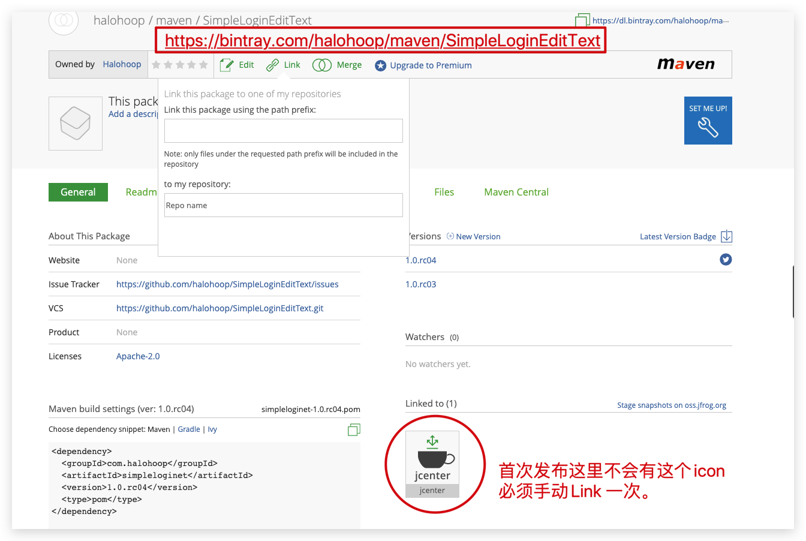The width and height of the screenshot is (806, 541).
Task: Open the GitHub issues tracker link
Action: (227, 284)
